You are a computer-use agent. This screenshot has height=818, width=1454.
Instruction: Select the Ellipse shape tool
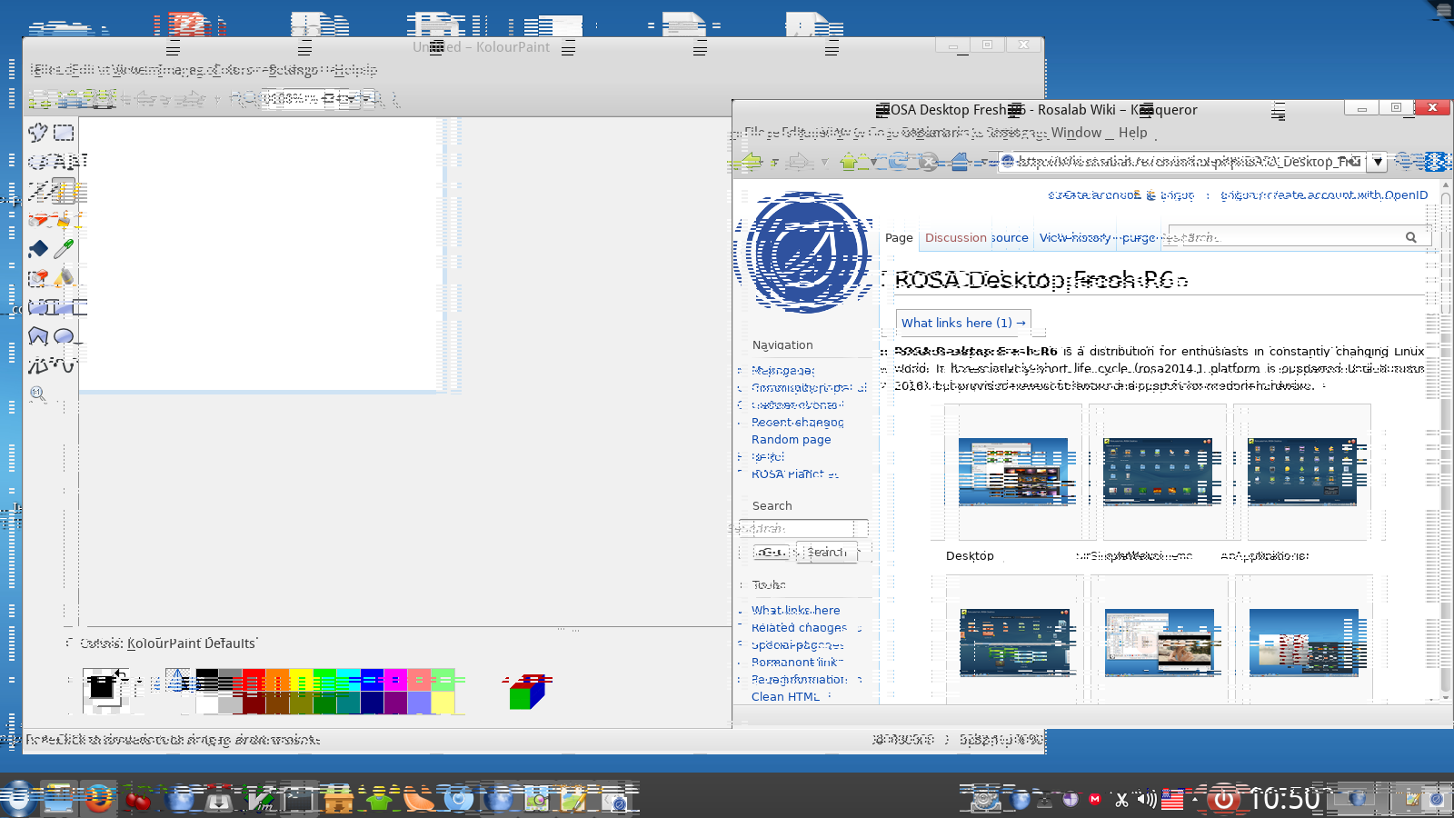(64, 336)
